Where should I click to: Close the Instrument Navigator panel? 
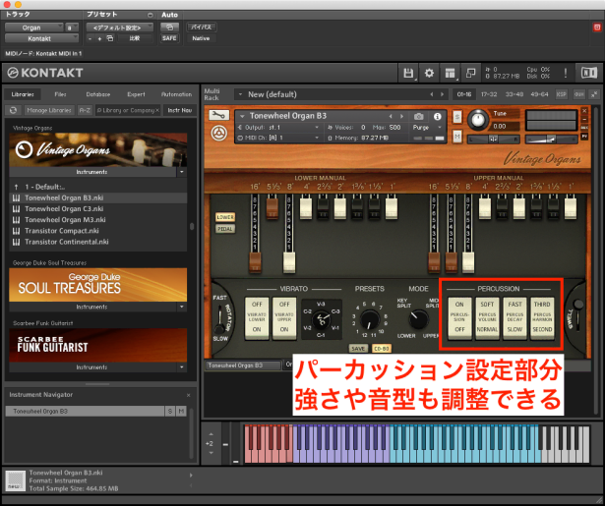point(188,395)
